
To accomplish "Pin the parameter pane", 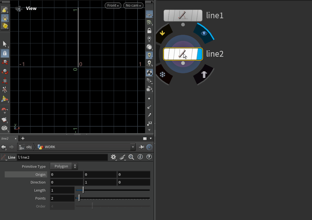I will [141, 147].
